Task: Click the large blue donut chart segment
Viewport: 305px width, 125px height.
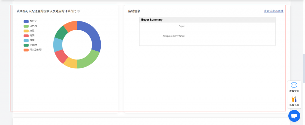Action: tap(94, 37)
